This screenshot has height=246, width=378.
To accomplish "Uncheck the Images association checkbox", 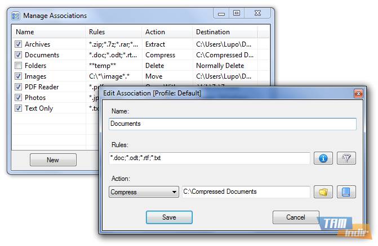I will pyautogui.click(x=19, y=76).
